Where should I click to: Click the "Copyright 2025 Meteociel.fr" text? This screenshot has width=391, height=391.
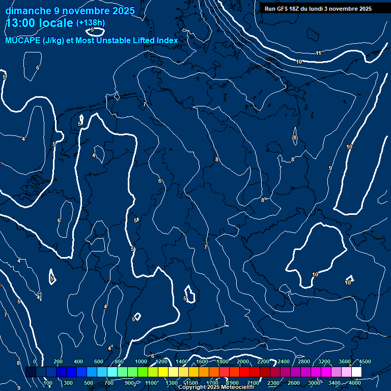tap(216, 387)
